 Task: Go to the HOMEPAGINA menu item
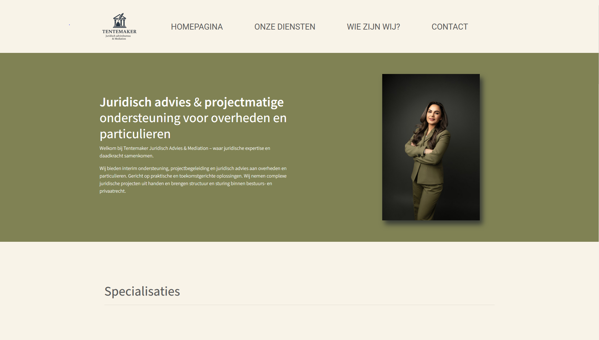(197, 27)
